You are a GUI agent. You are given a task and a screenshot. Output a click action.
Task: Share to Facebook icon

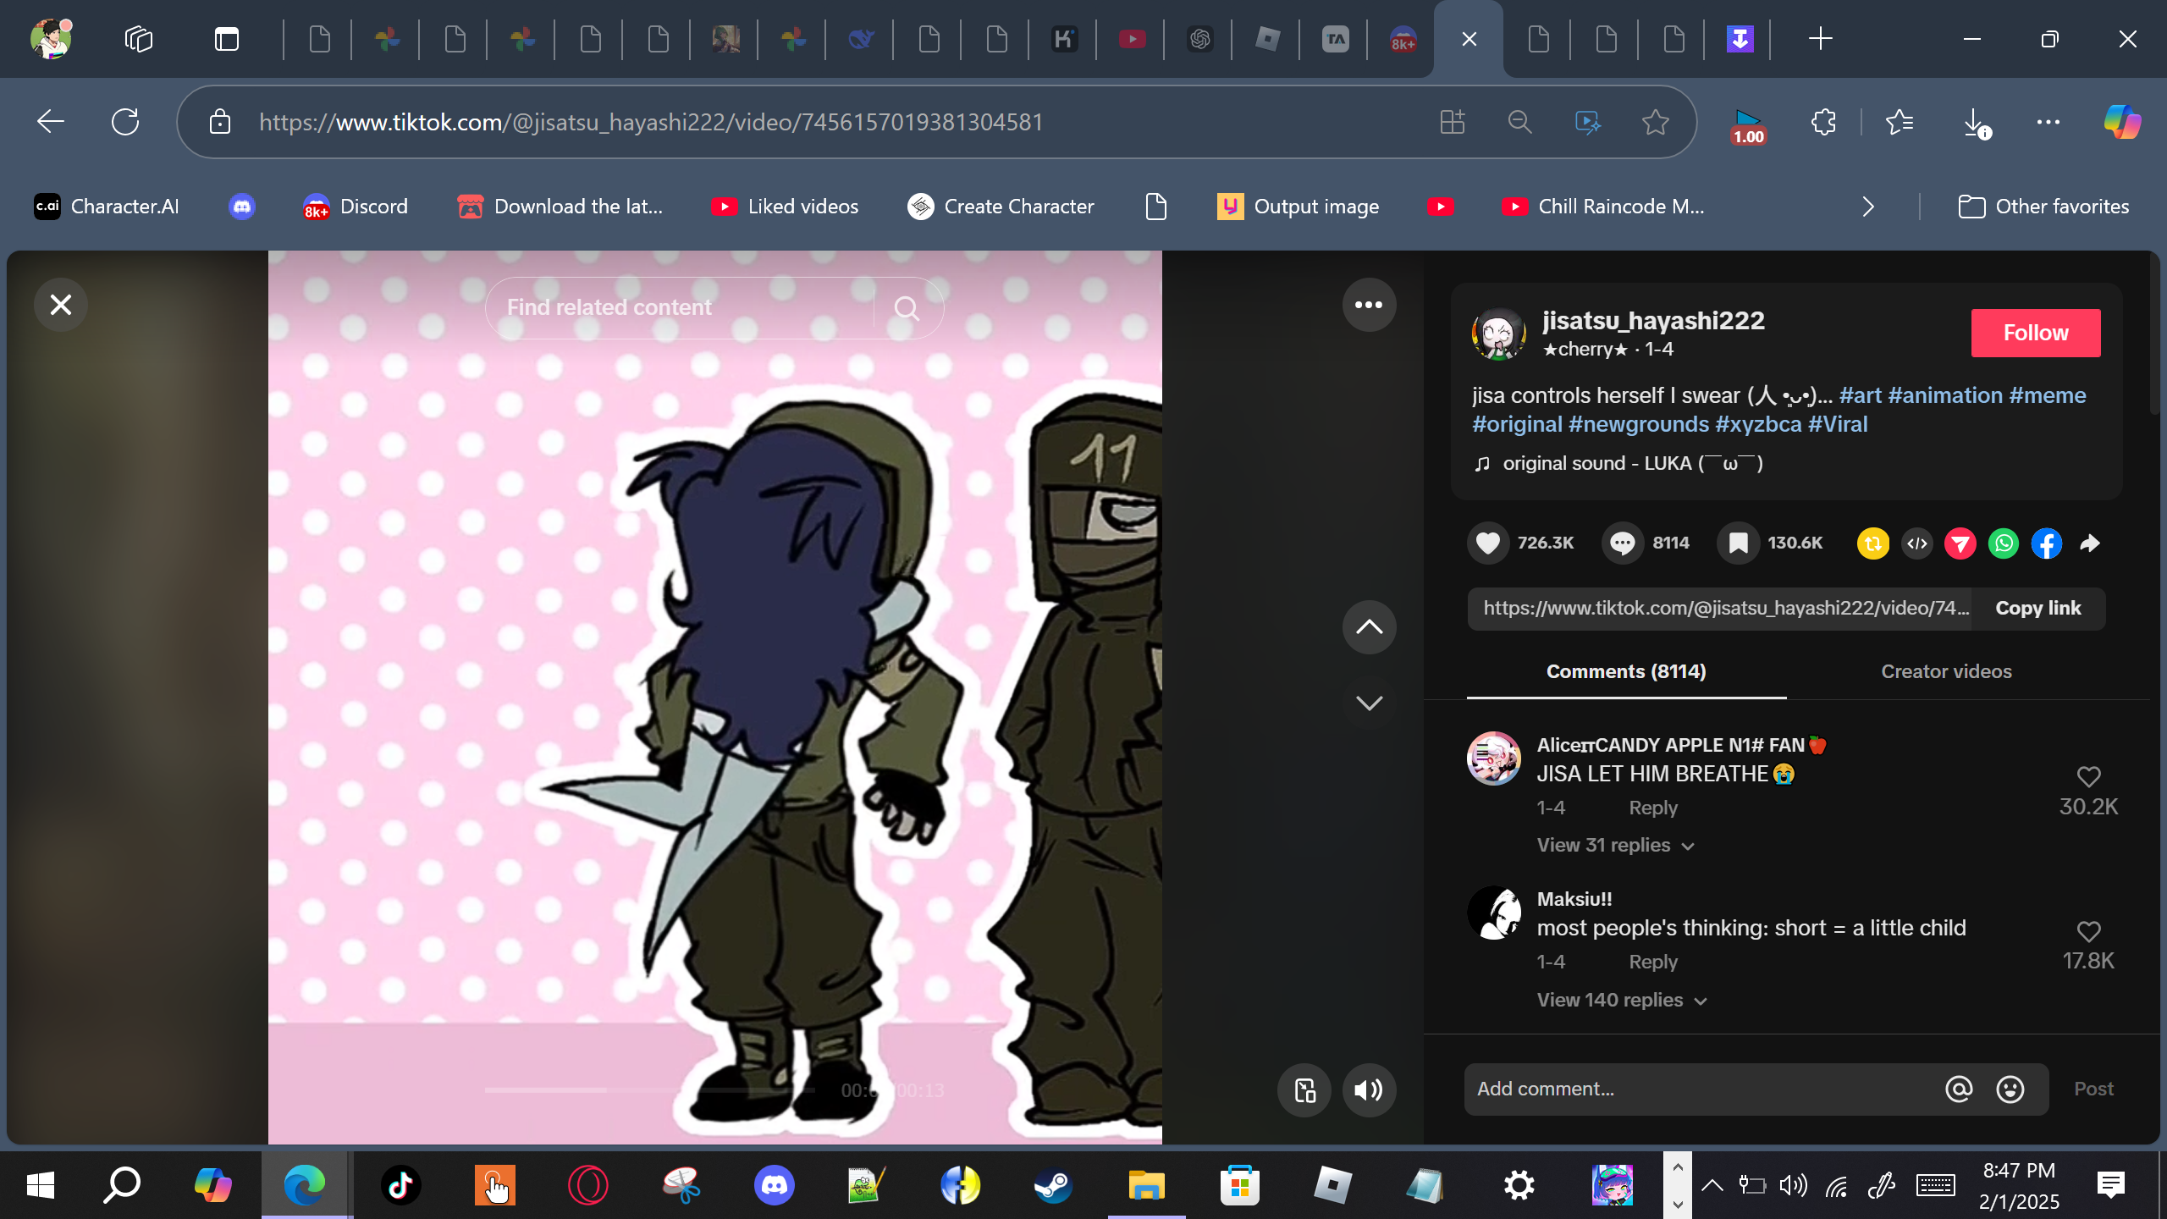click(x=2047, y=543)
